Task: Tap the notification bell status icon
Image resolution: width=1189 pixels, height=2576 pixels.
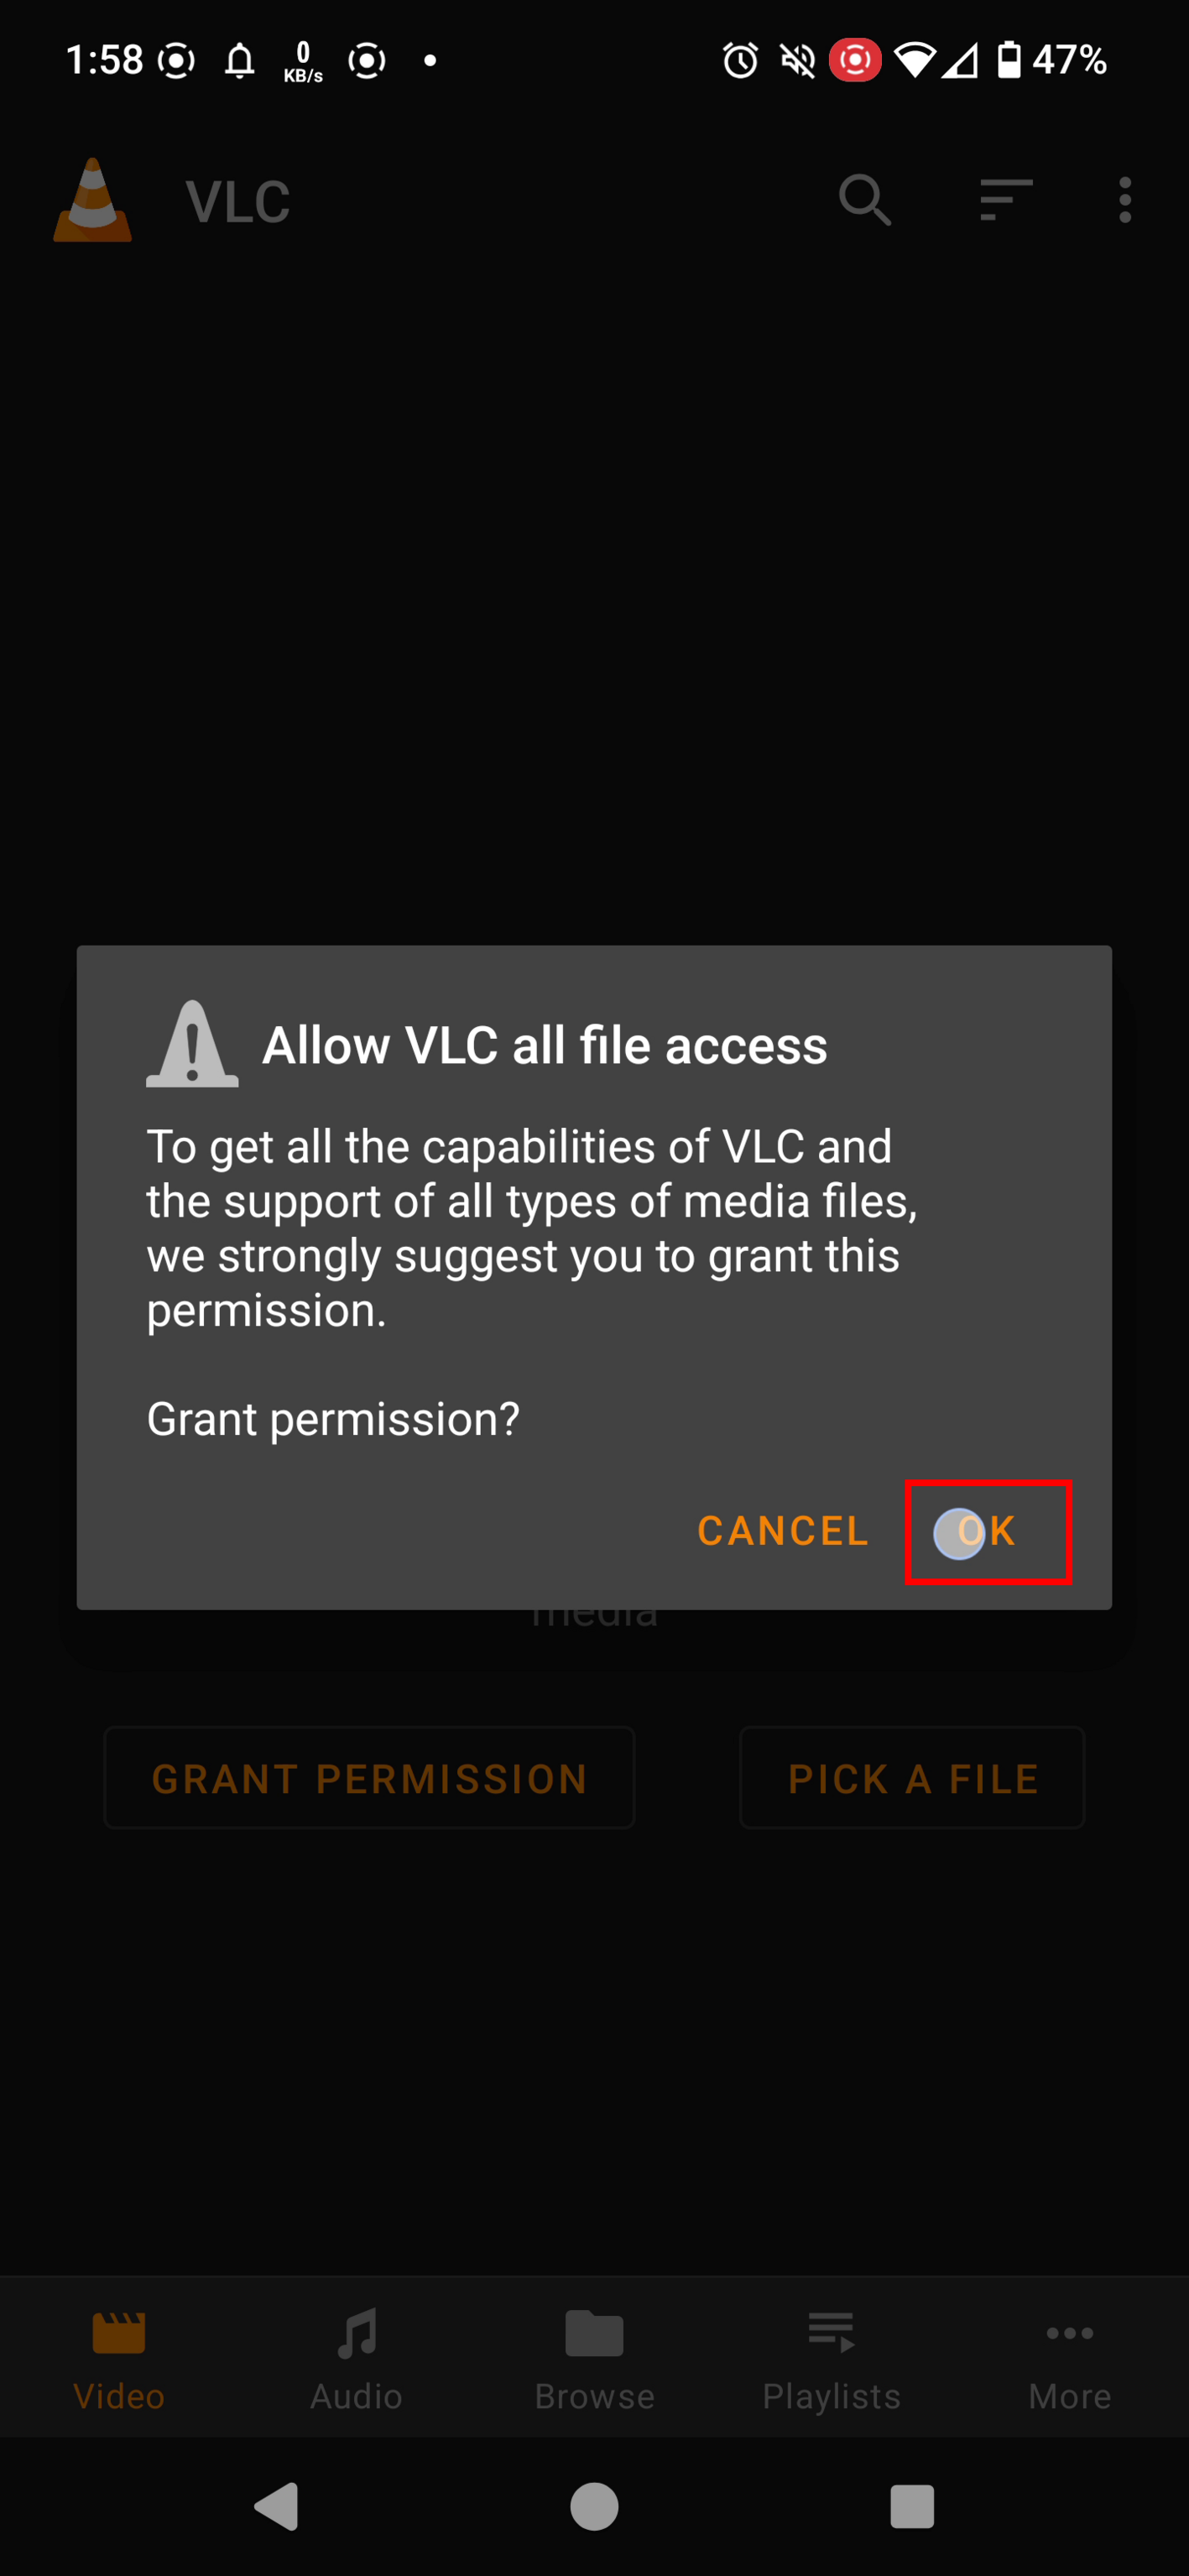Action: coord(239,60)
